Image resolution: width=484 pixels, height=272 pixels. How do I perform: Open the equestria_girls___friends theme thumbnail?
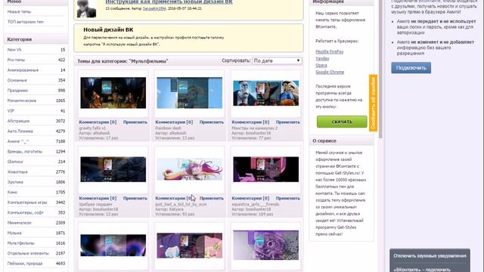point(265,169)
